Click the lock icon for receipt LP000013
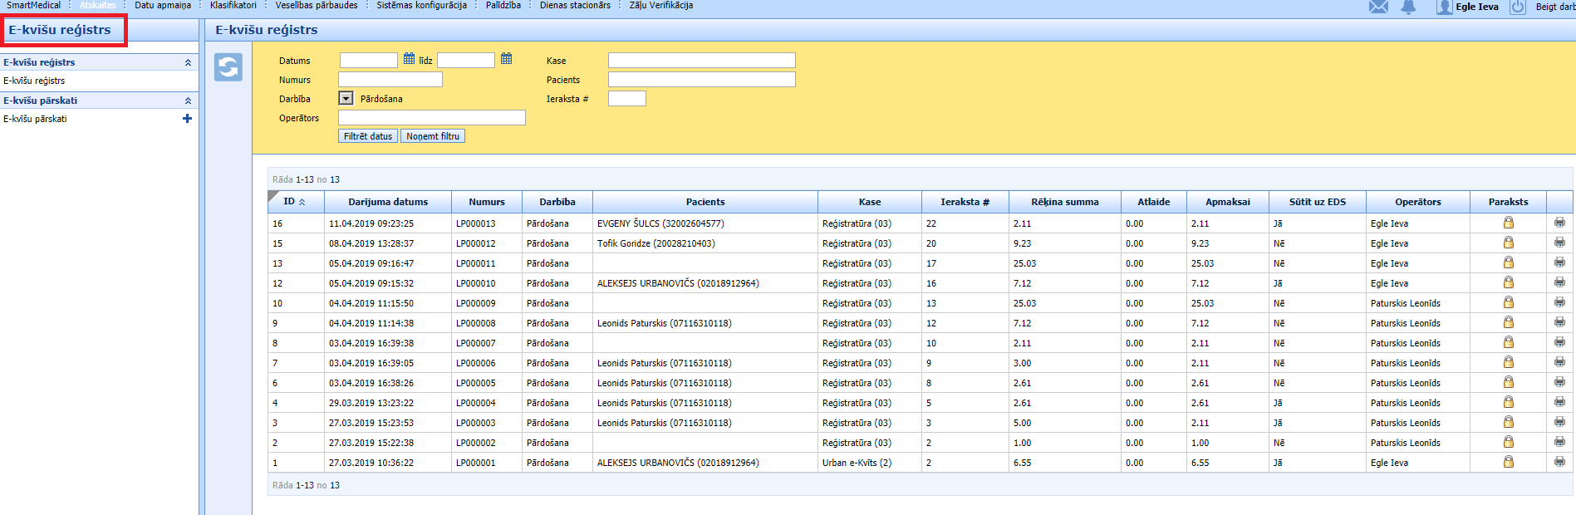 (x=1508, y=223)
